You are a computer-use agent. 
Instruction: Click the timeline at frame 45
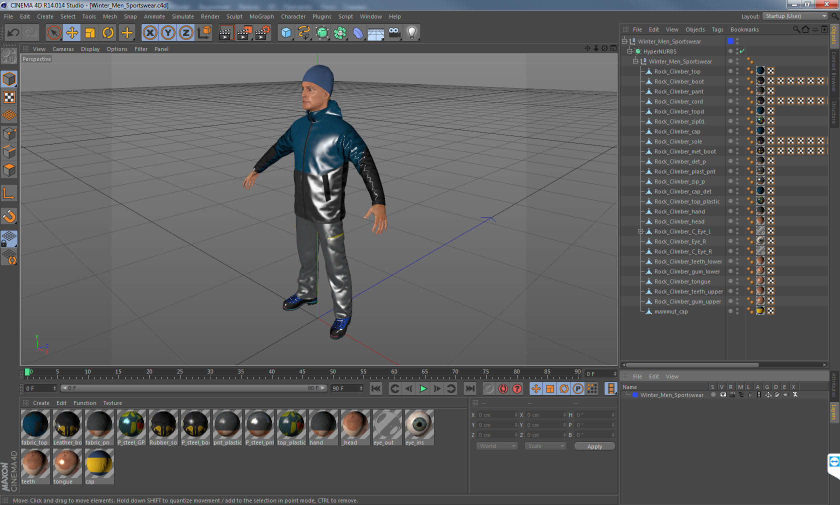click(x=302, y=372)
